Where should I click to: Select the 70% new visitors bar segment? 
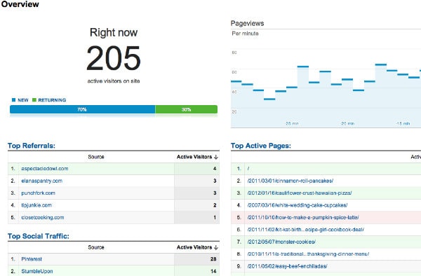coord(82,109)
